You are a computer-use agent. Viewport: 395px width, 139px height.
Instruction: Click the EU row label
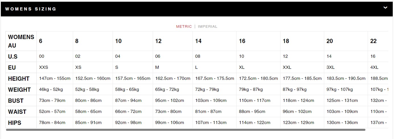click(x=12, y=68)
